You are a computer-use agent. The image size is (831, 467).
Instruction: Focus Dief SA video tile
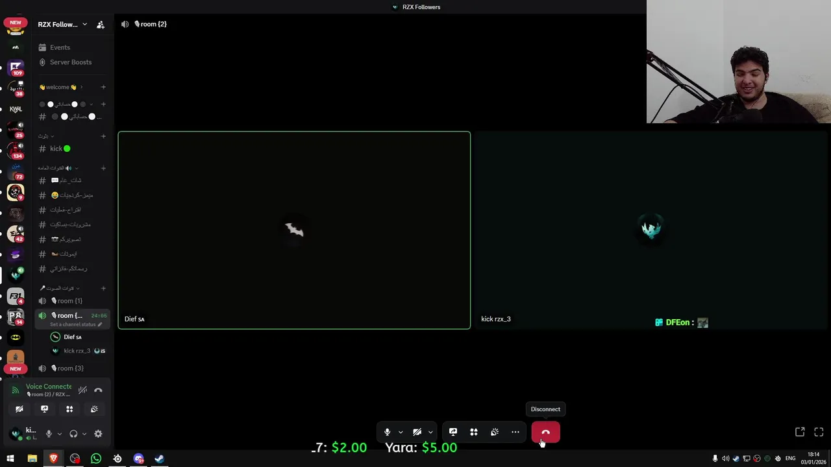(x=294, y=230)
